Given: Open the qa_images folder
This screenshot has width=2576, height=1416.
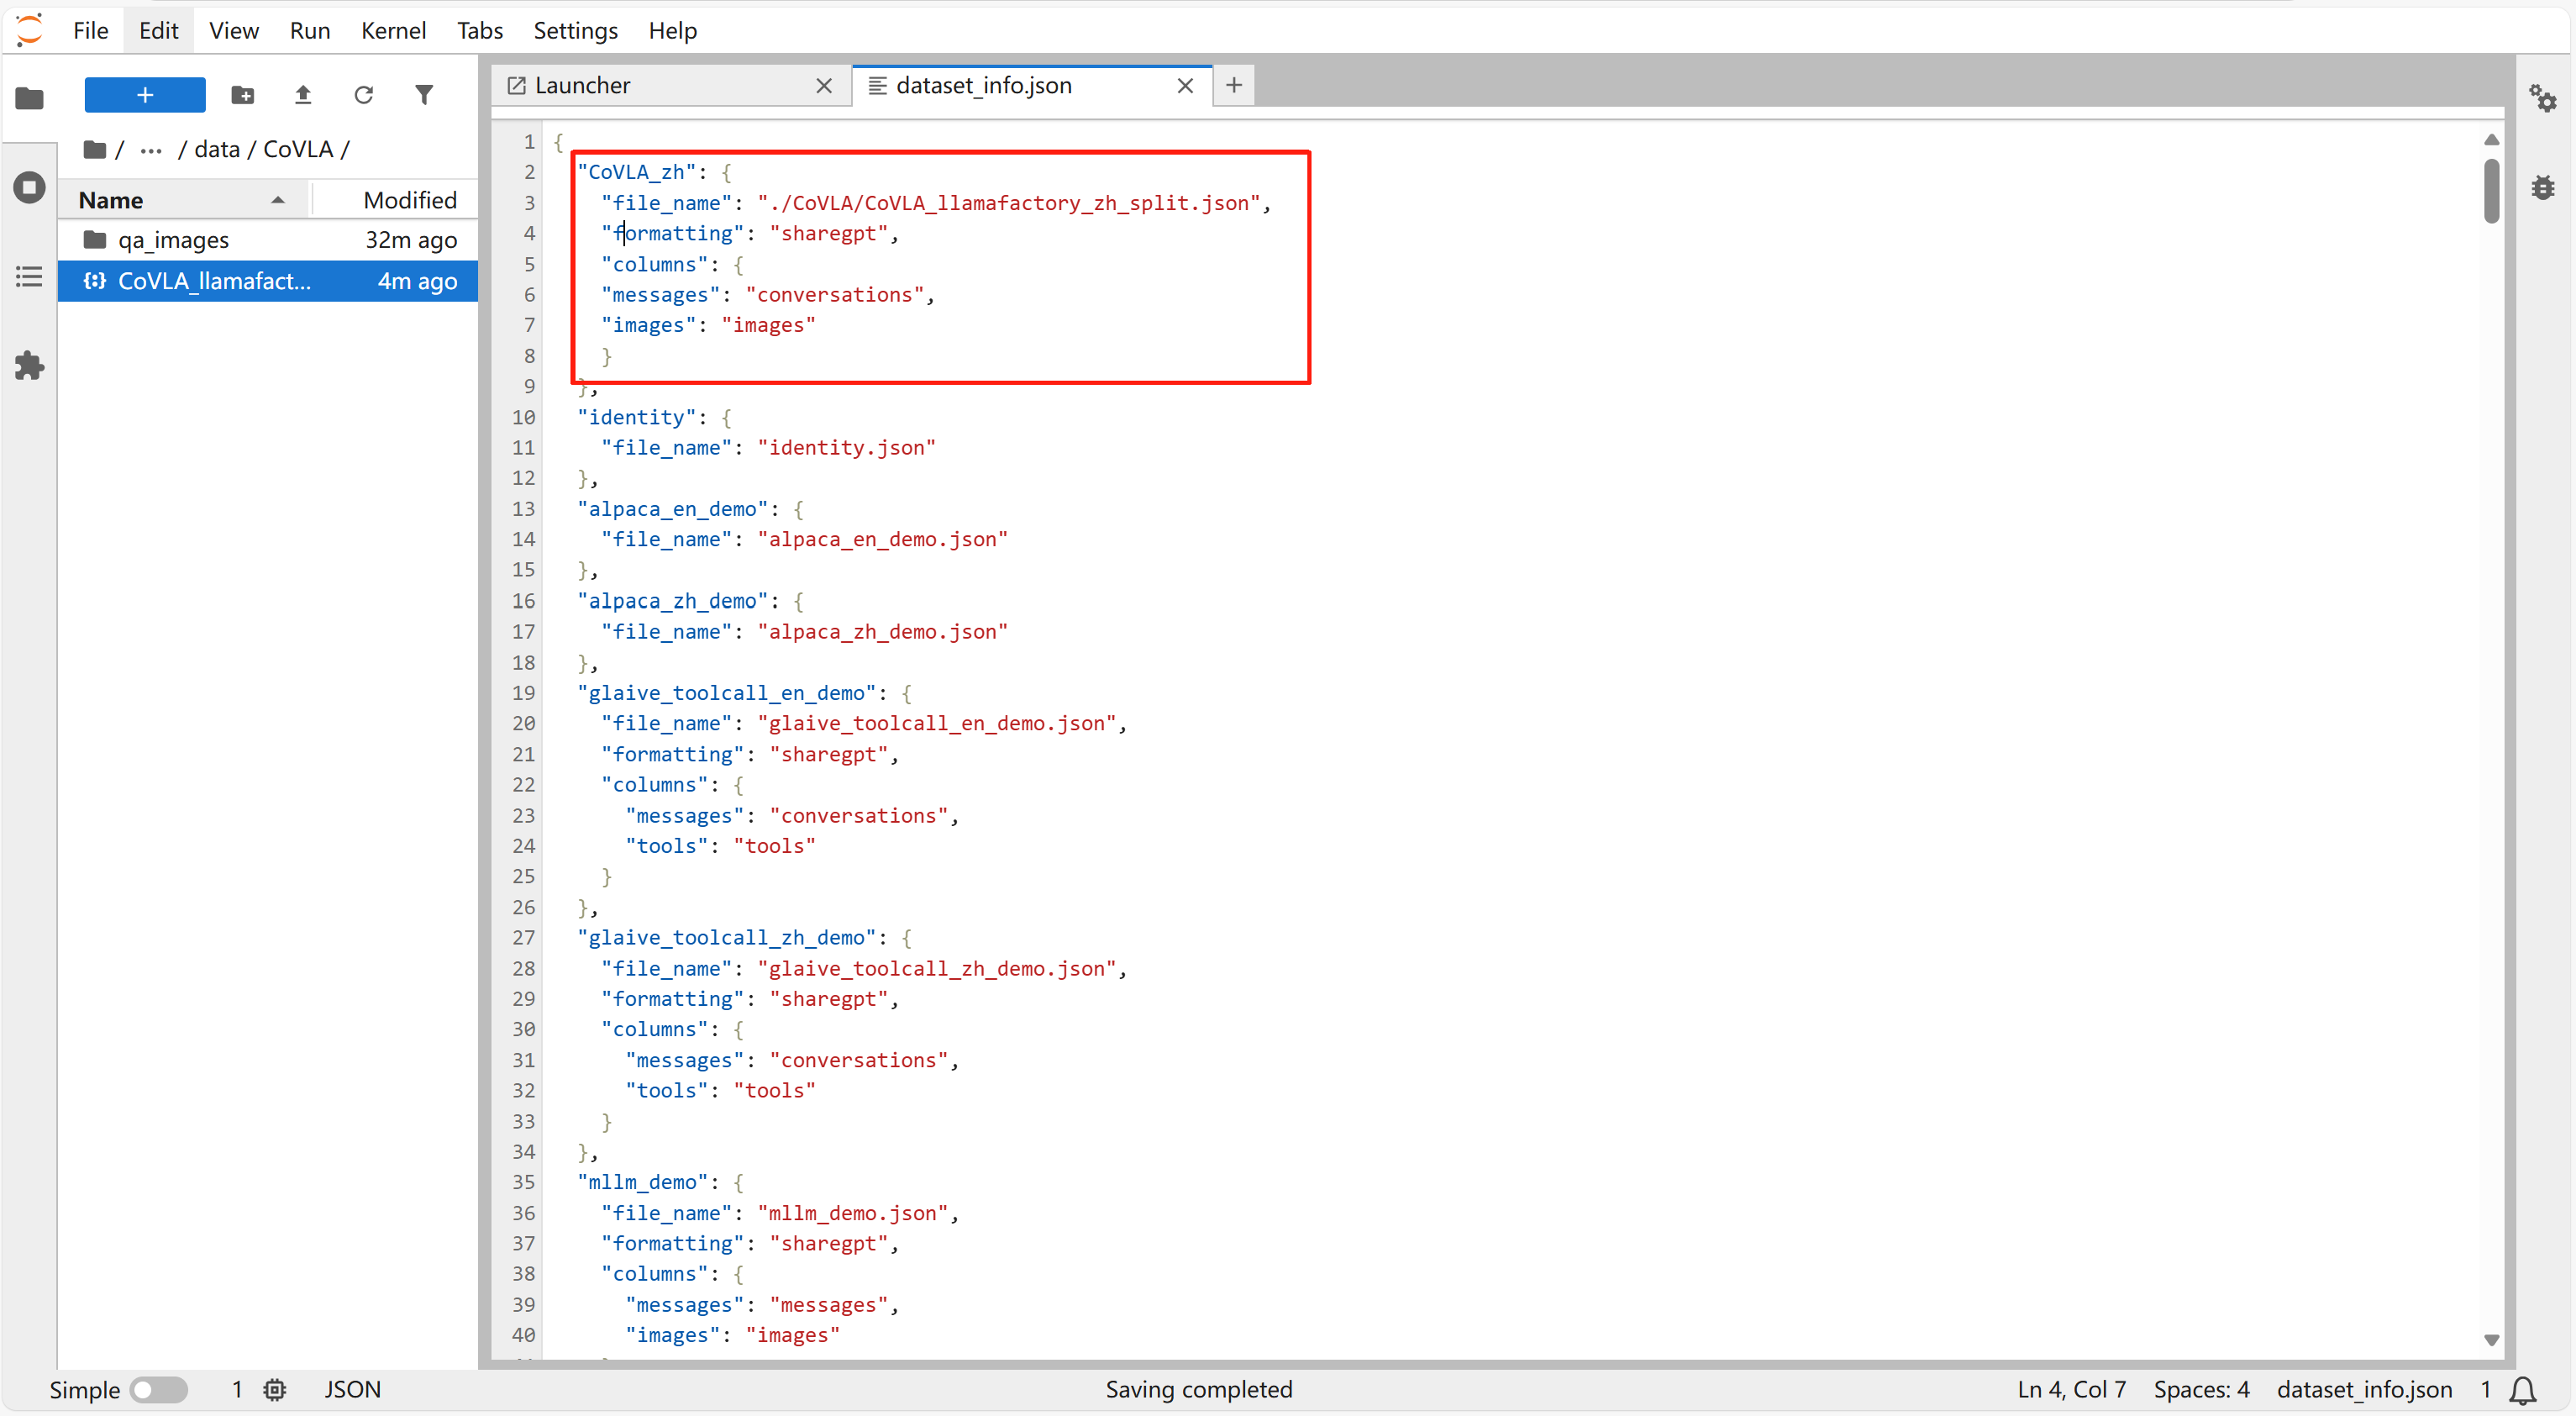Looking at the screenshot, I should point(174,240).
